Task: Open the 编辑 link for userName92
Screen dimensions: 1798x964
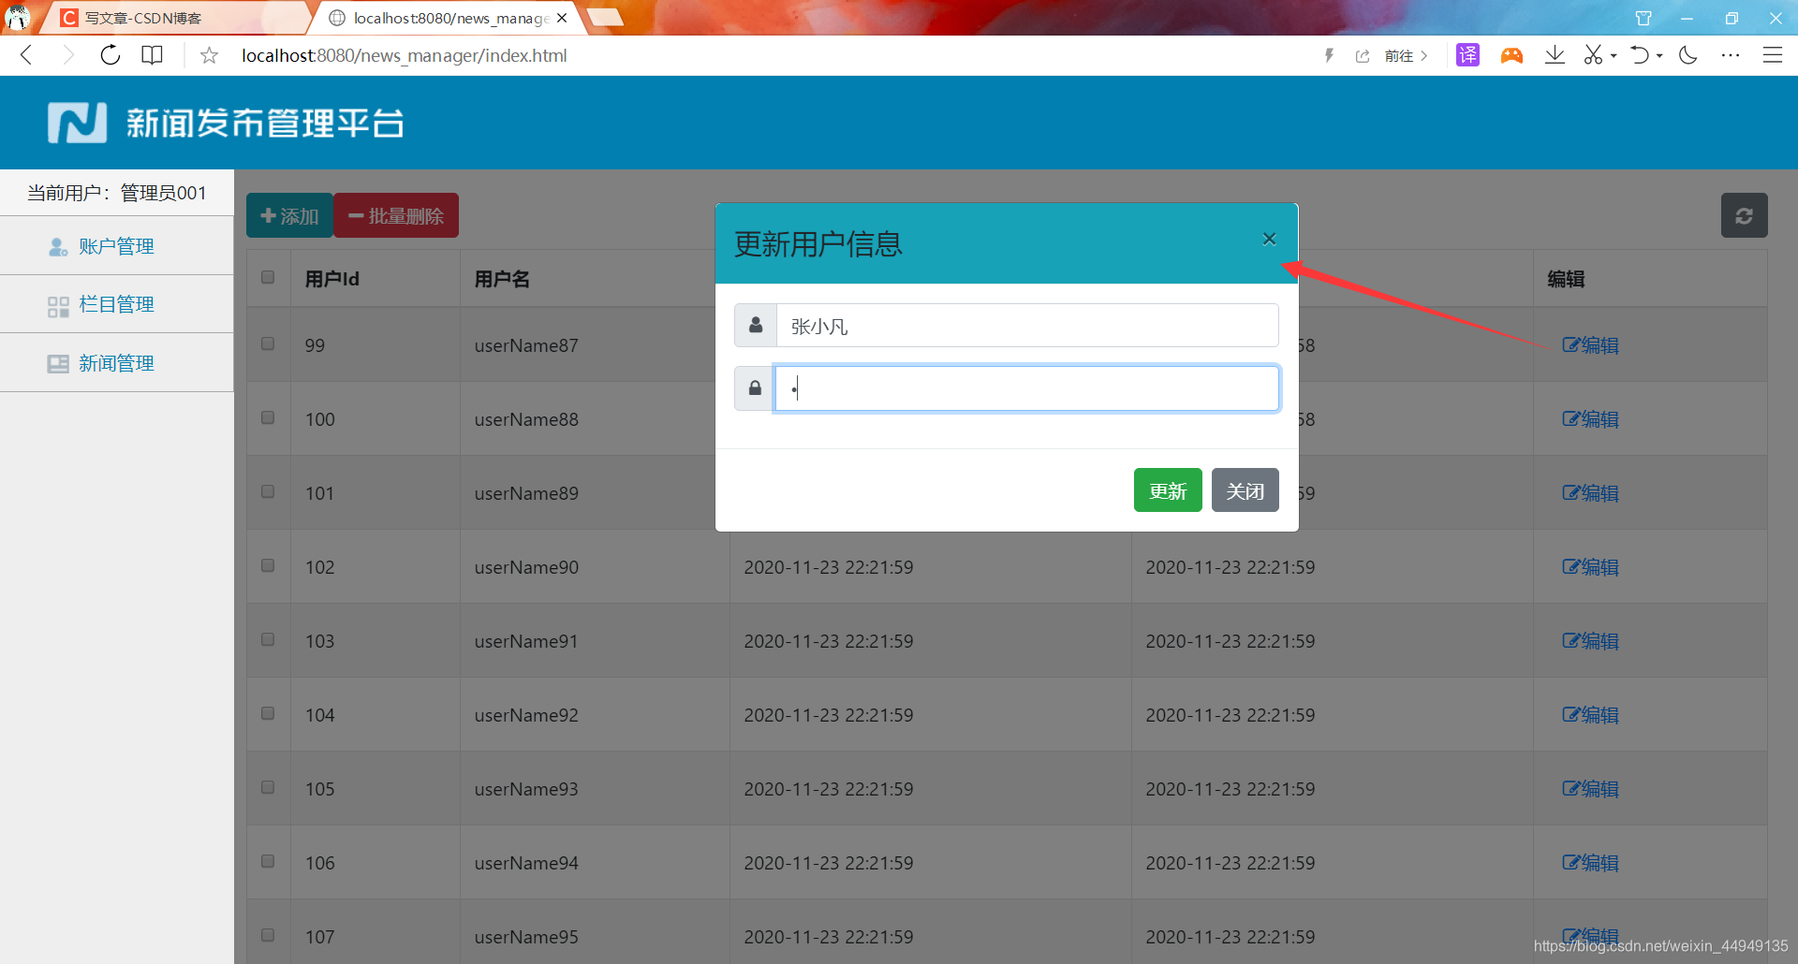Action: tap(1589, 714)
